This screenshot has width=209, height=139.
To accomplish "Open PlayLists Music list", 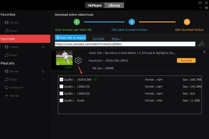I will (x=13, y=79).
